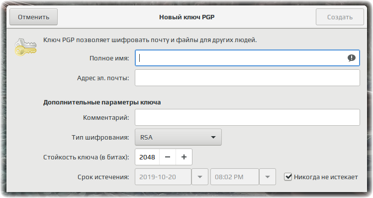
Task: Click the Новый ключ PGP title
Action: [186, 17]
